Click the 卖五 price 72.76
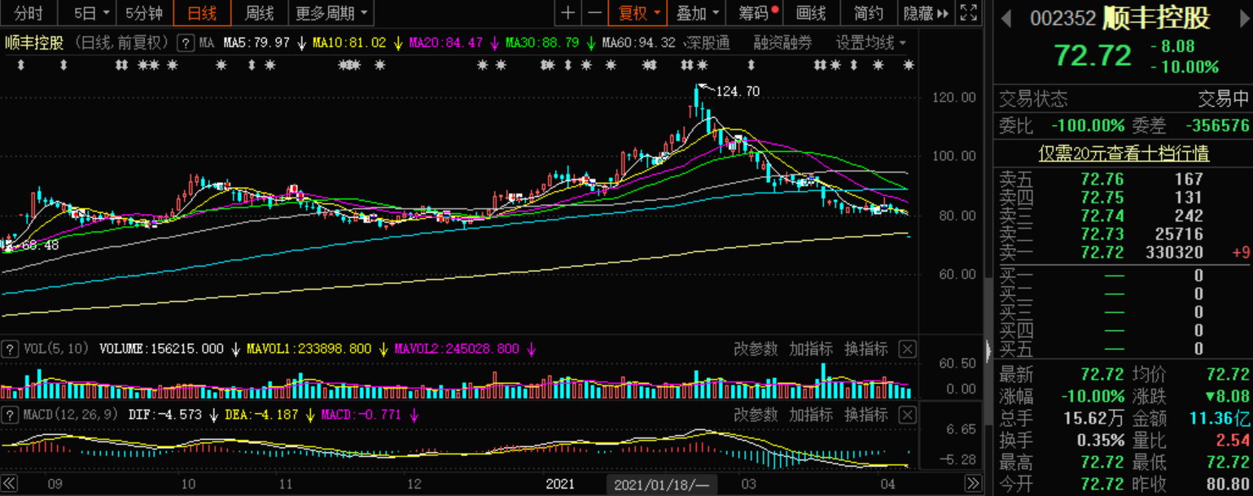1253x496 pixels. [1102, 179]
